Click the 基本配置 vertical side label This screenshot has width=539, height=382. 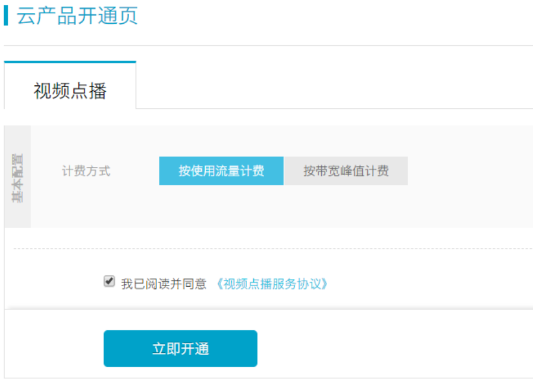coord(17,178)
